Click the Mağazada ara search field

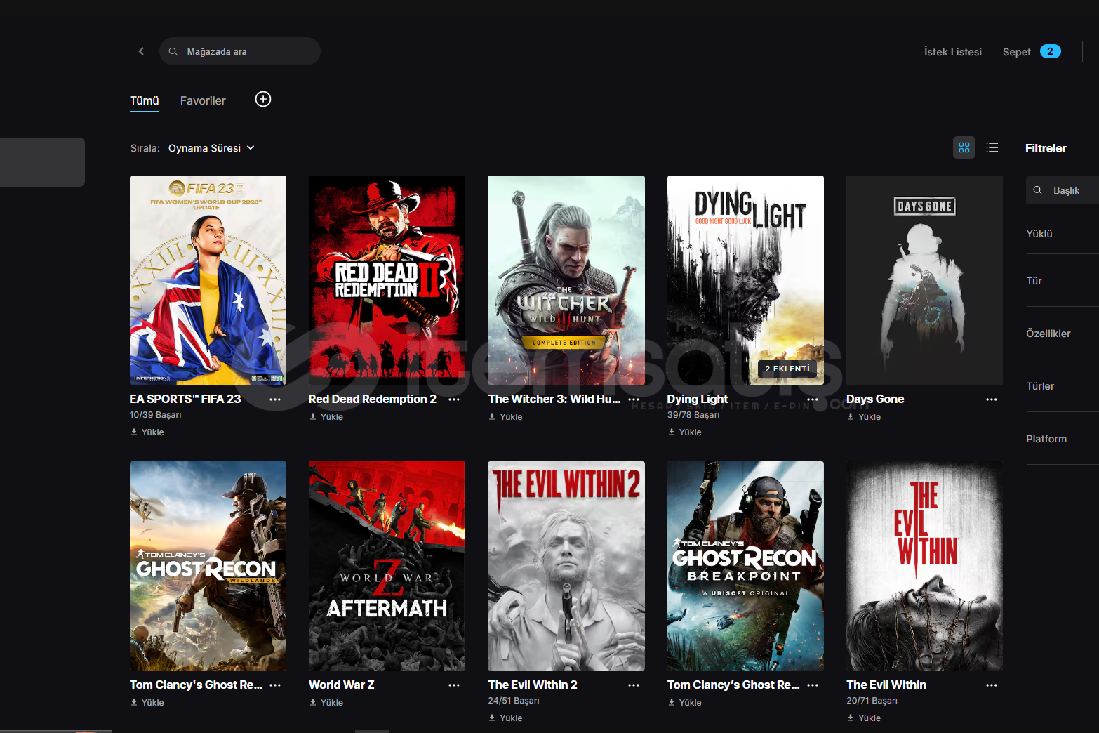coord(240,51)
